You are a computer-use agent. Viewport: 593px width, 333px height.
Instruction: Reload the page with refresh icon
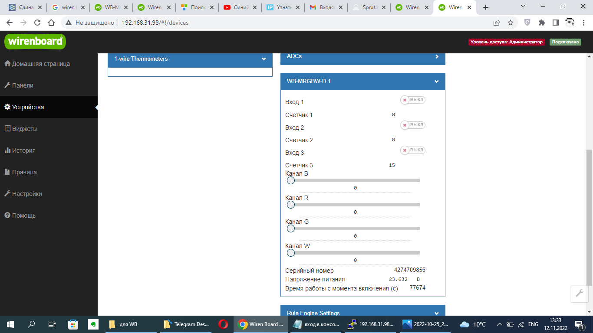point(37,23)
